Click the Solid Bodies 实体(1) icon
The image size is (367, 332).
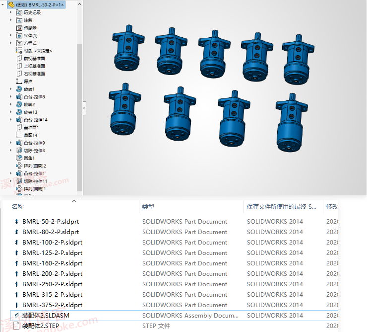[x=19, y=35]
